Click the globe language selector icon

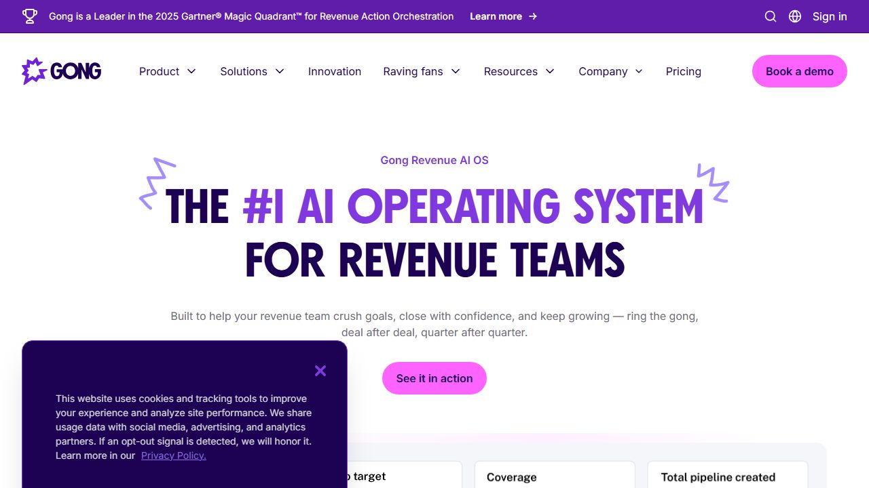click(794, 16)
